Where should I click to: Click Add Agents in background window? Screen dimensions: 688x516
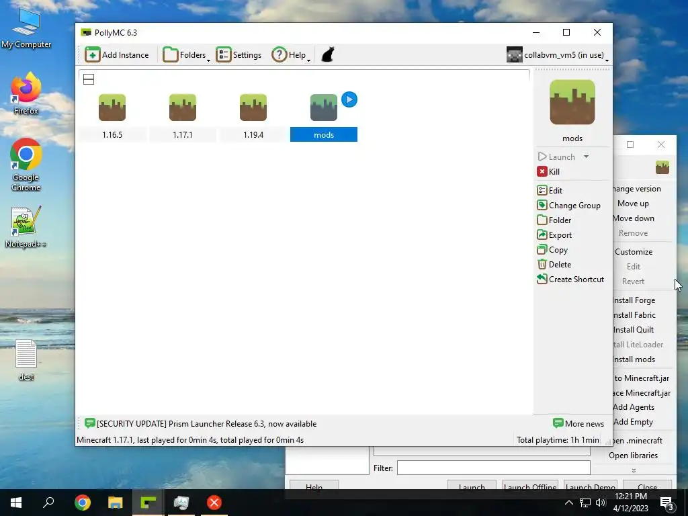click(x=634, y=407)
